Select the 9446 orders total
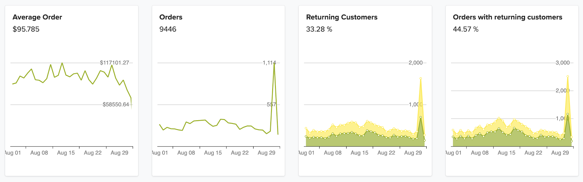This screenshot has width=583, height=182. (x=168, y=29)
